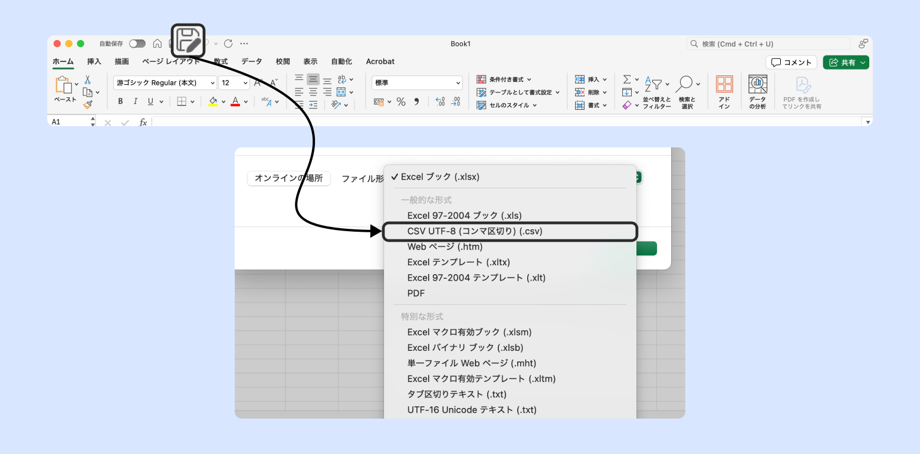Open Sort and Filter (並べ替えとフィルター)

click(656, 92)
